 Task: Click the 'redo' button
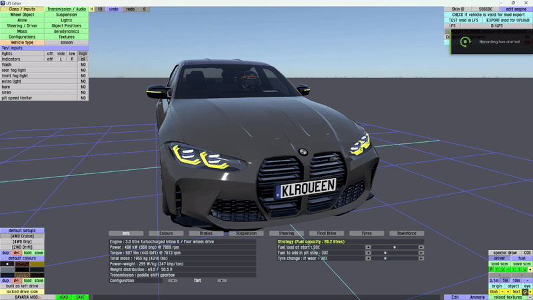click(x=131, y=9)
